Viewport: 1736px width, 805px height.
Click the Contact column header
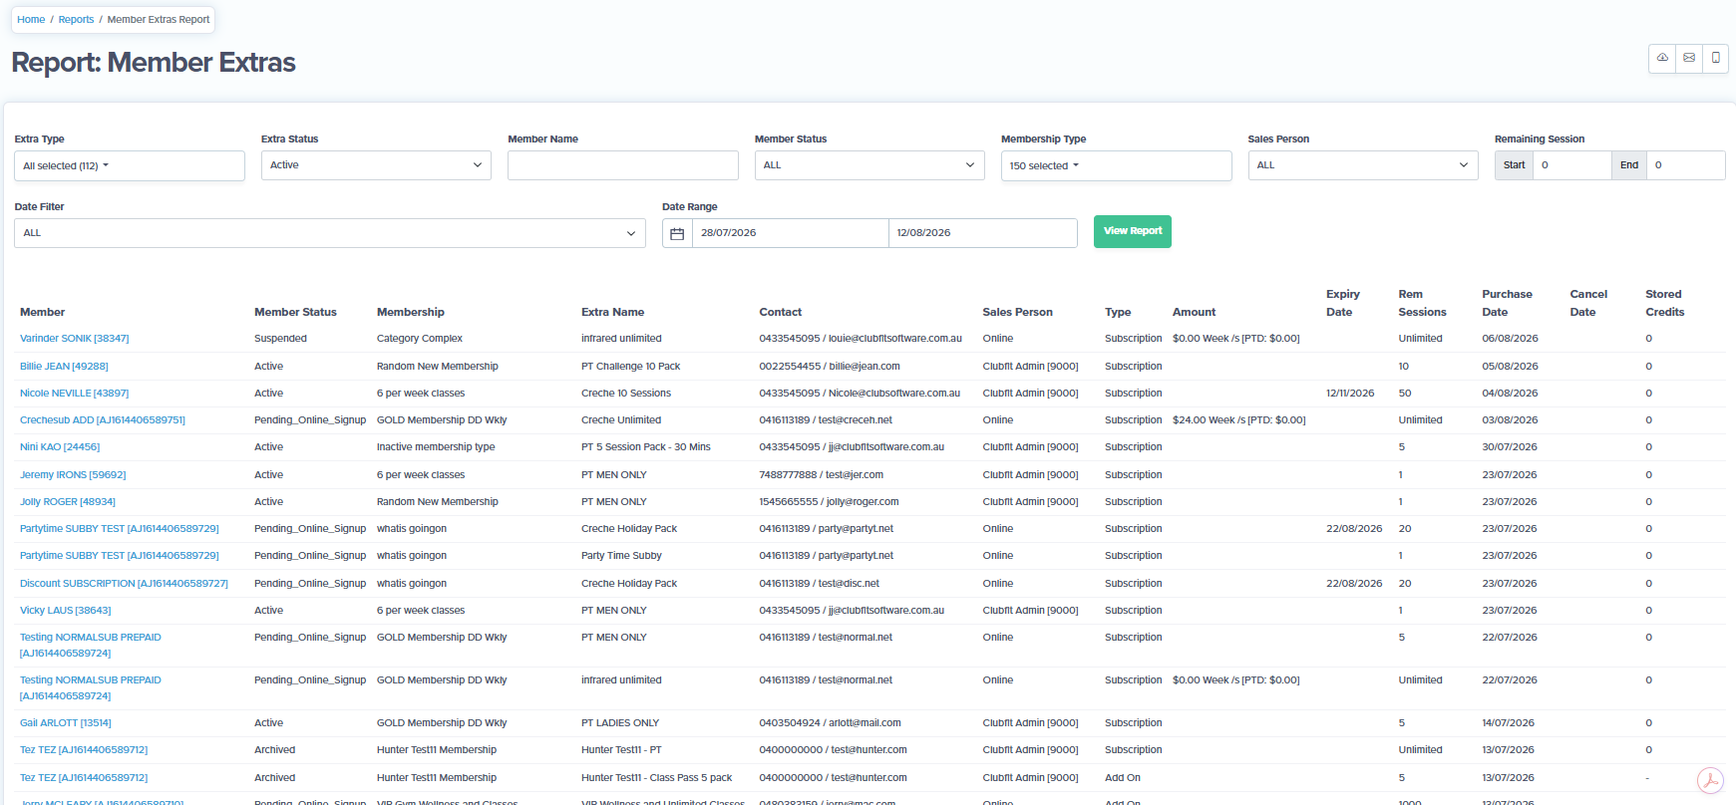coord(781,313)
